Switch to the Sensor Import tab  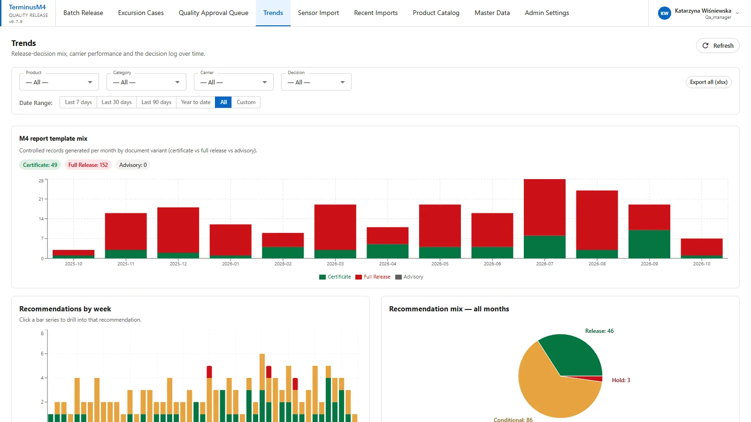(x=318, y=13)
